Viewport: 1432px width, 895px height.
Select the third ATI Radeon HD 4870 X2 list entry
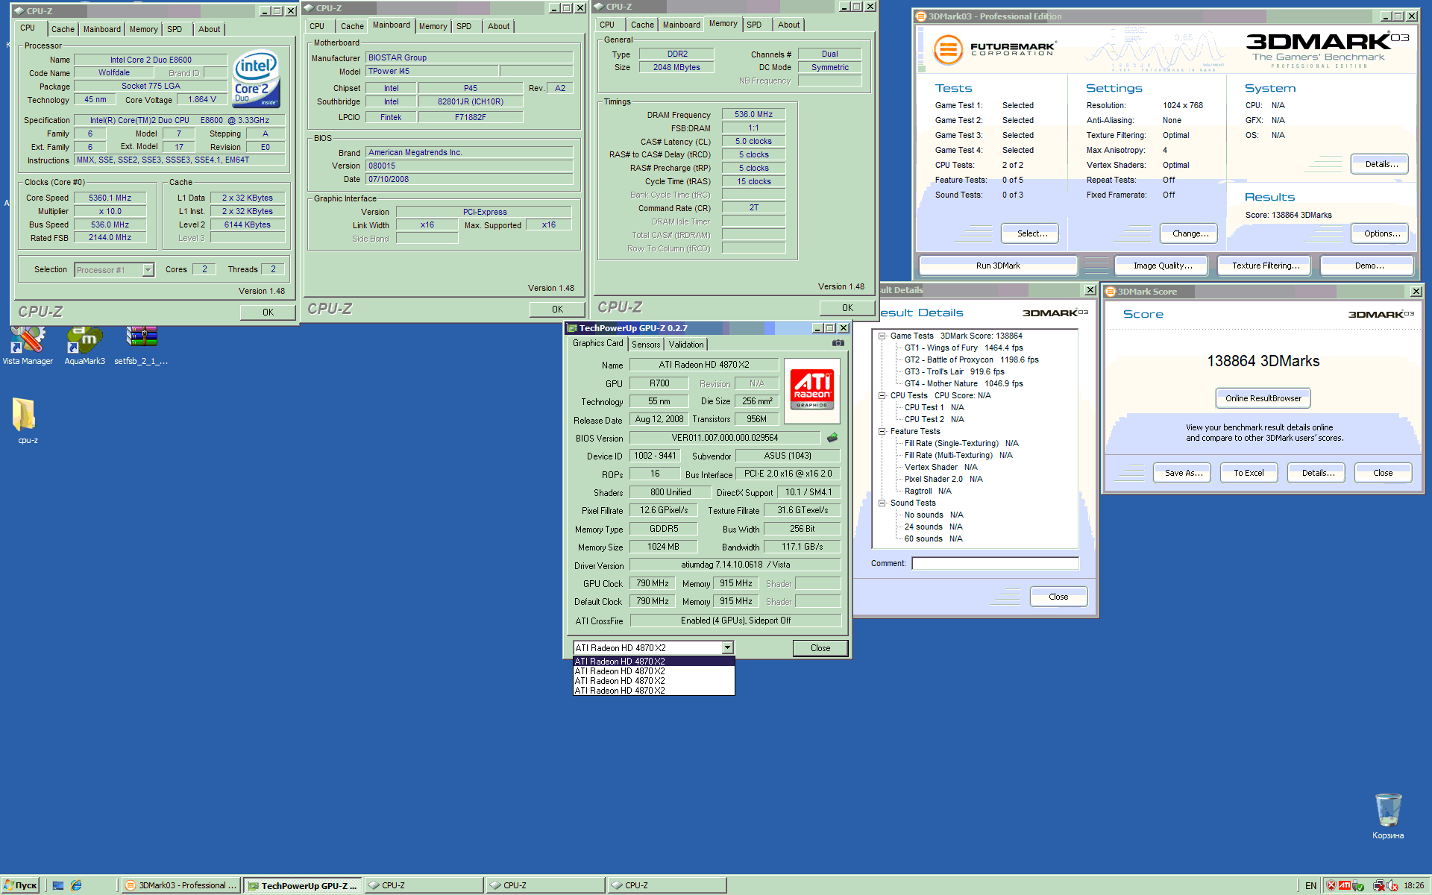(x=653, y=681)
